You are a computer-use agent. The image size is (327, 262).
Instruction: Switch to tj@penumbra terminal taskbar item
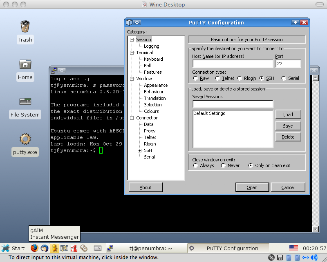pyautogui.click(x=145, y=248)
